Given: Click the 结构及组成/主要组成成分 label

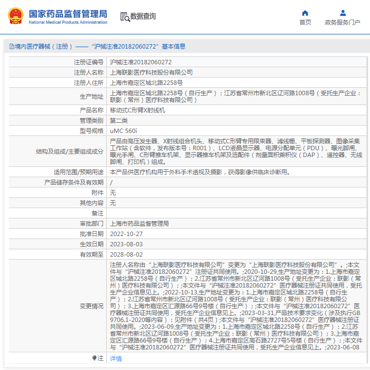Looking at the screenshot, I should point(70,152).
